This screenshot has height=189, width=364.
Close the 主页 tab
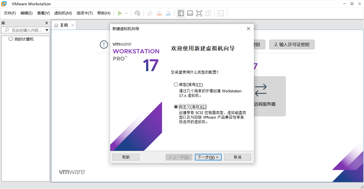tap(73, 25)
